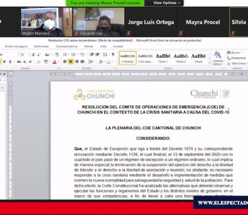
Task: Click the borders icon
Action: (x=109, y=61)
